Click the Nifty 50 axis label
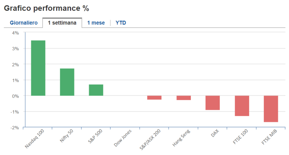The width and height of the screenshot is (289, 155). [67, 136]
